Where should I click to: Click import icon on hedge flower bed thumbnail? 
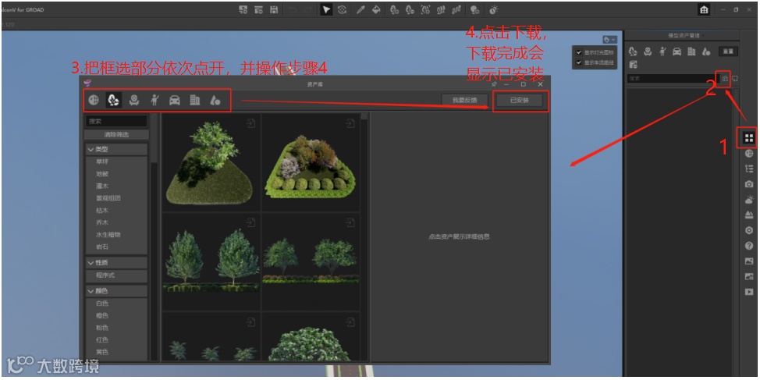tap(350, 124)
